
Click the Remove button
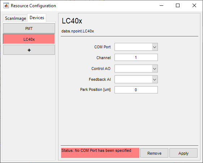(x=154, y=153)
